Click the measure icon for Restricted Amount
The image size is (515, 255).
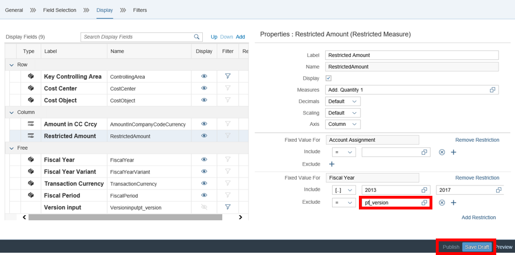(31, 135)
